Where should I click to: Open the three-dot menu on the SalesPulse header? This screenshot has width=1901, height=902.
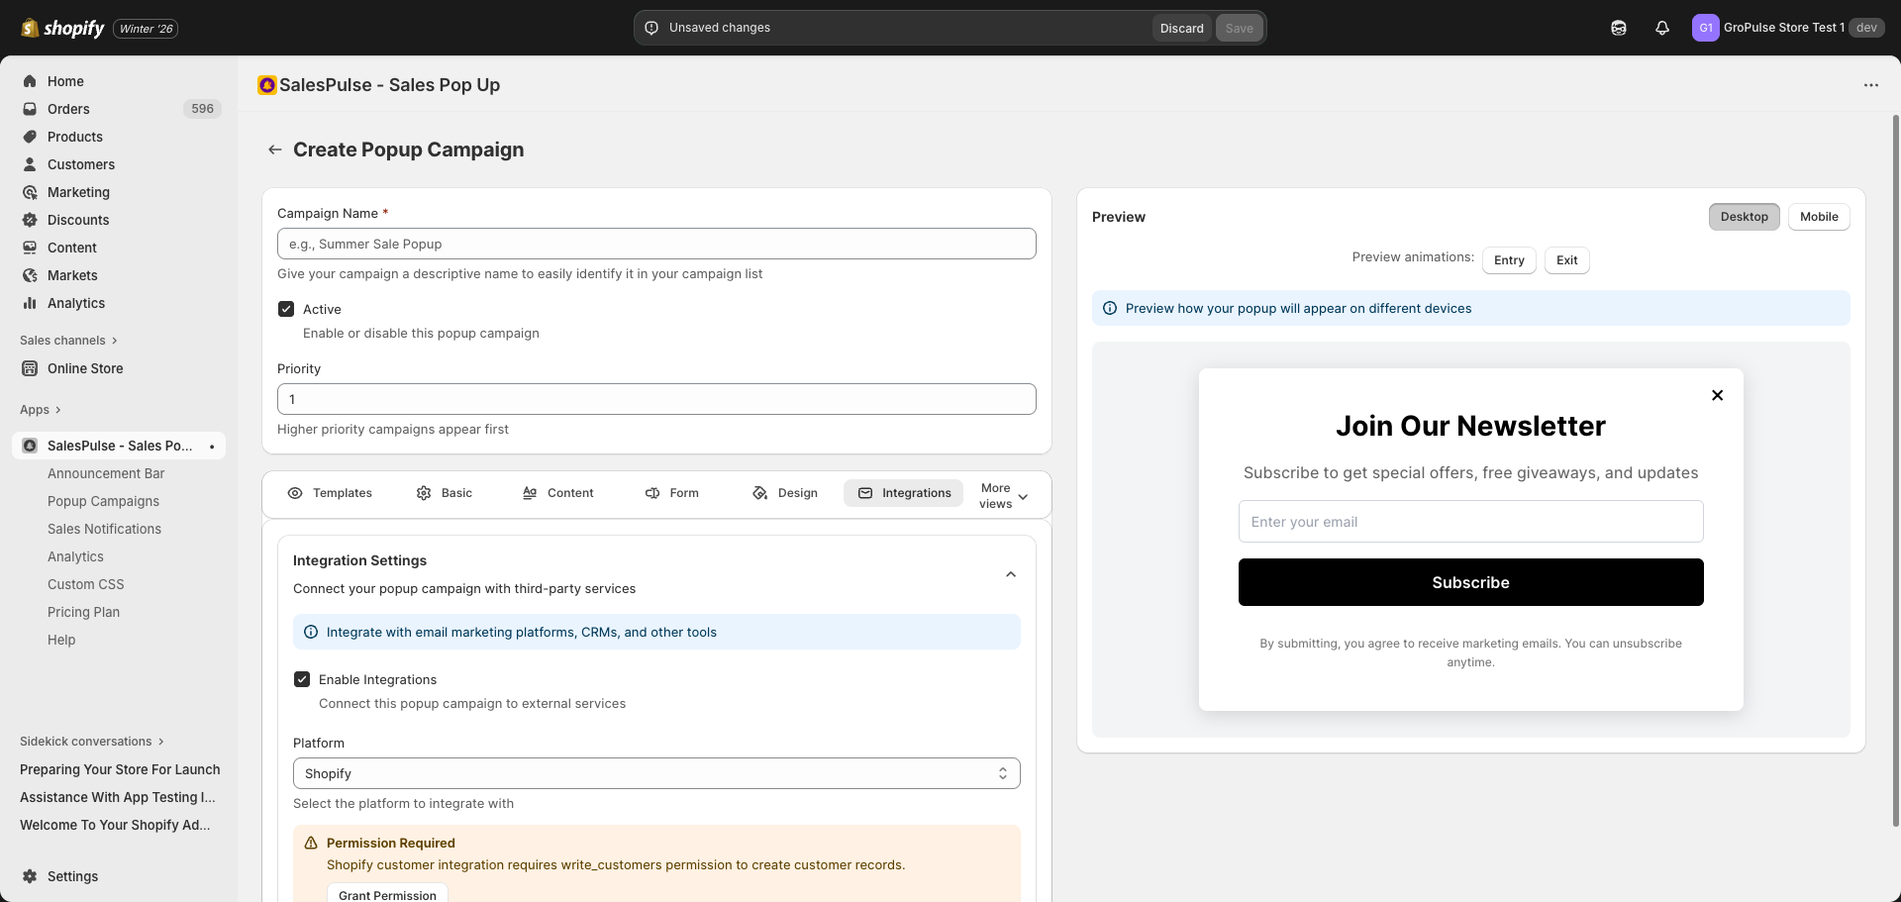coord(1872,85)
